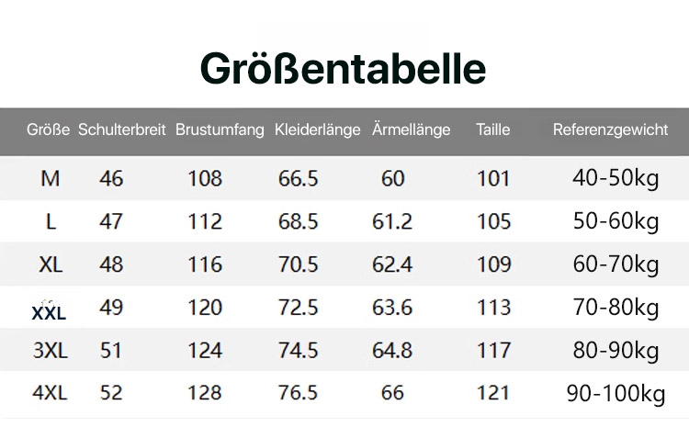The width and height of the screenshot is (689, 427).
Task: Click the 108 Brustumfang value
Action: [205, 178]
